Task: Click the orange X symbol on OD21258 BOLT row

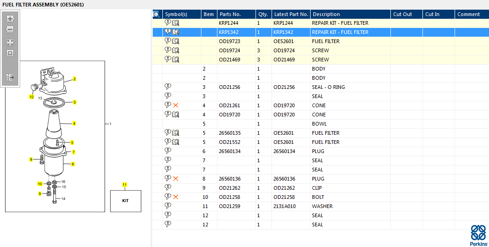Action: (176, 197)
